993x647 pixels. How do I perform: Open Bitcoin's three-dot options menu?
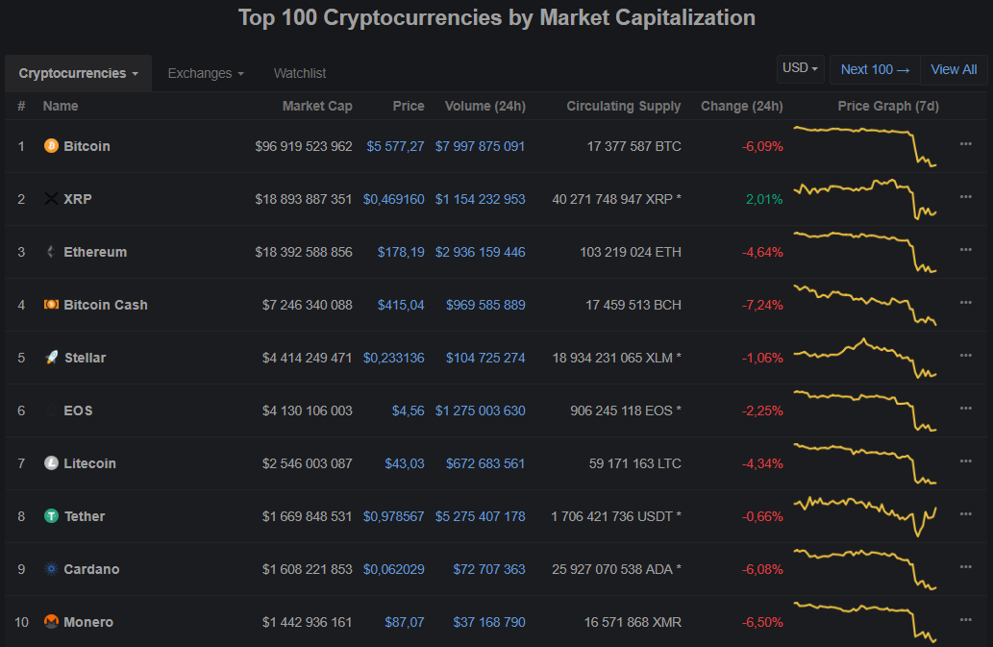965,145
